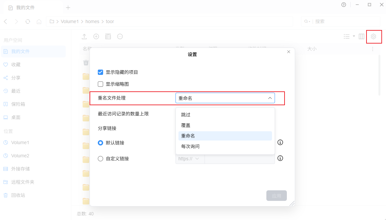Screen dimensions: 386x220
Task: Go back with the back arrow
Action: pos(6,22)
